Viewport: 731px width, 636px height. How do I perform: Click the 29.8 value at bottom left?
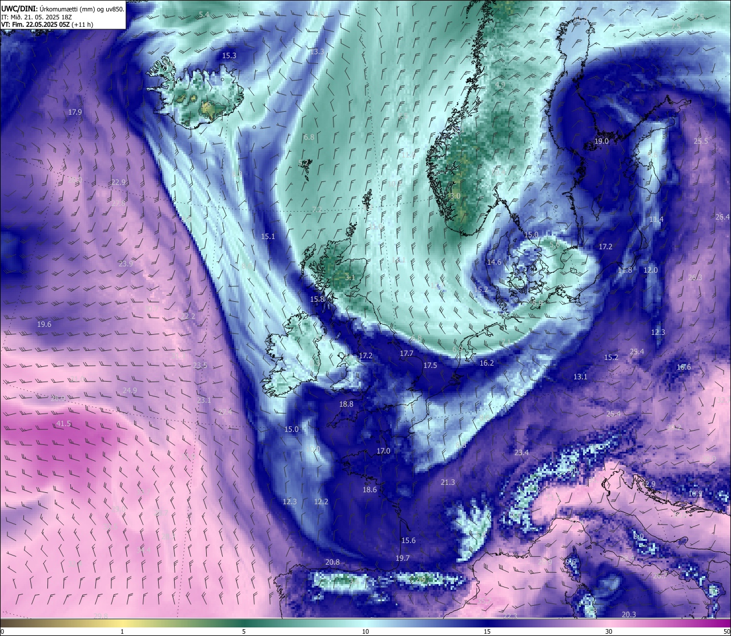(x=101, y=616)
